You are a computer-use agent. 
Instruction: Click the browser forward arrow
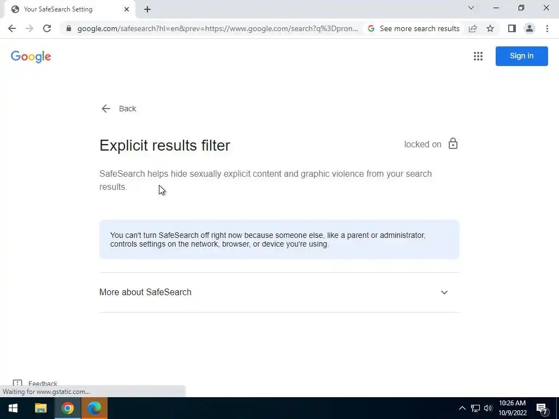pos(29,28)
